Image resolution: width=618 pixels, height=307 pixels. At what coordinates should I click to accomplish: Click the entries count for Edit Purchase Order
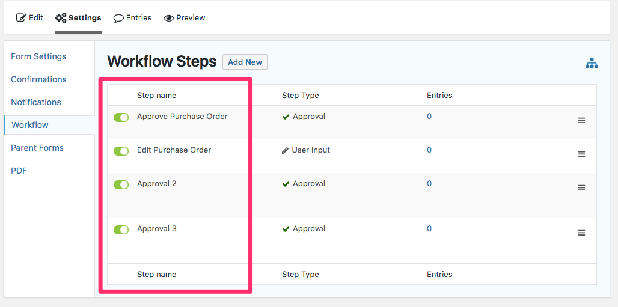coord(429,150)
